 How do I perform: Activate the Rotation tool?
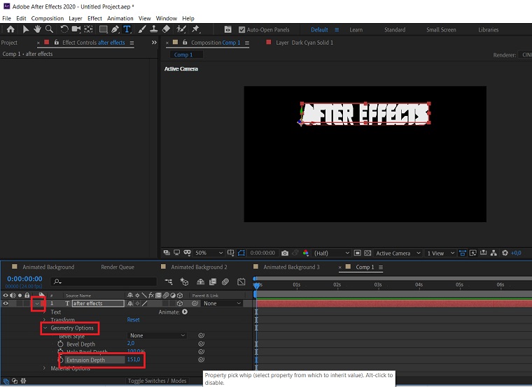[64, 29]
